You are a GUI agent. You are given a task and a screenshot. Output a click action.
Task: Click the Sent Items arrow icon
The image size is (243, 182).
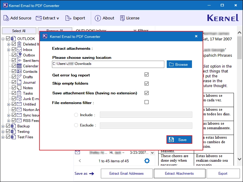pos(19,60)
